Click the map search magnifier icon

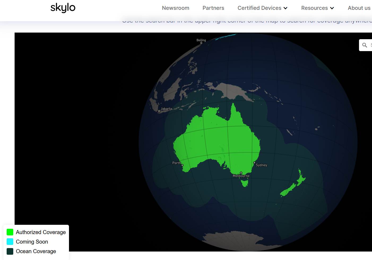coord(365,45)
